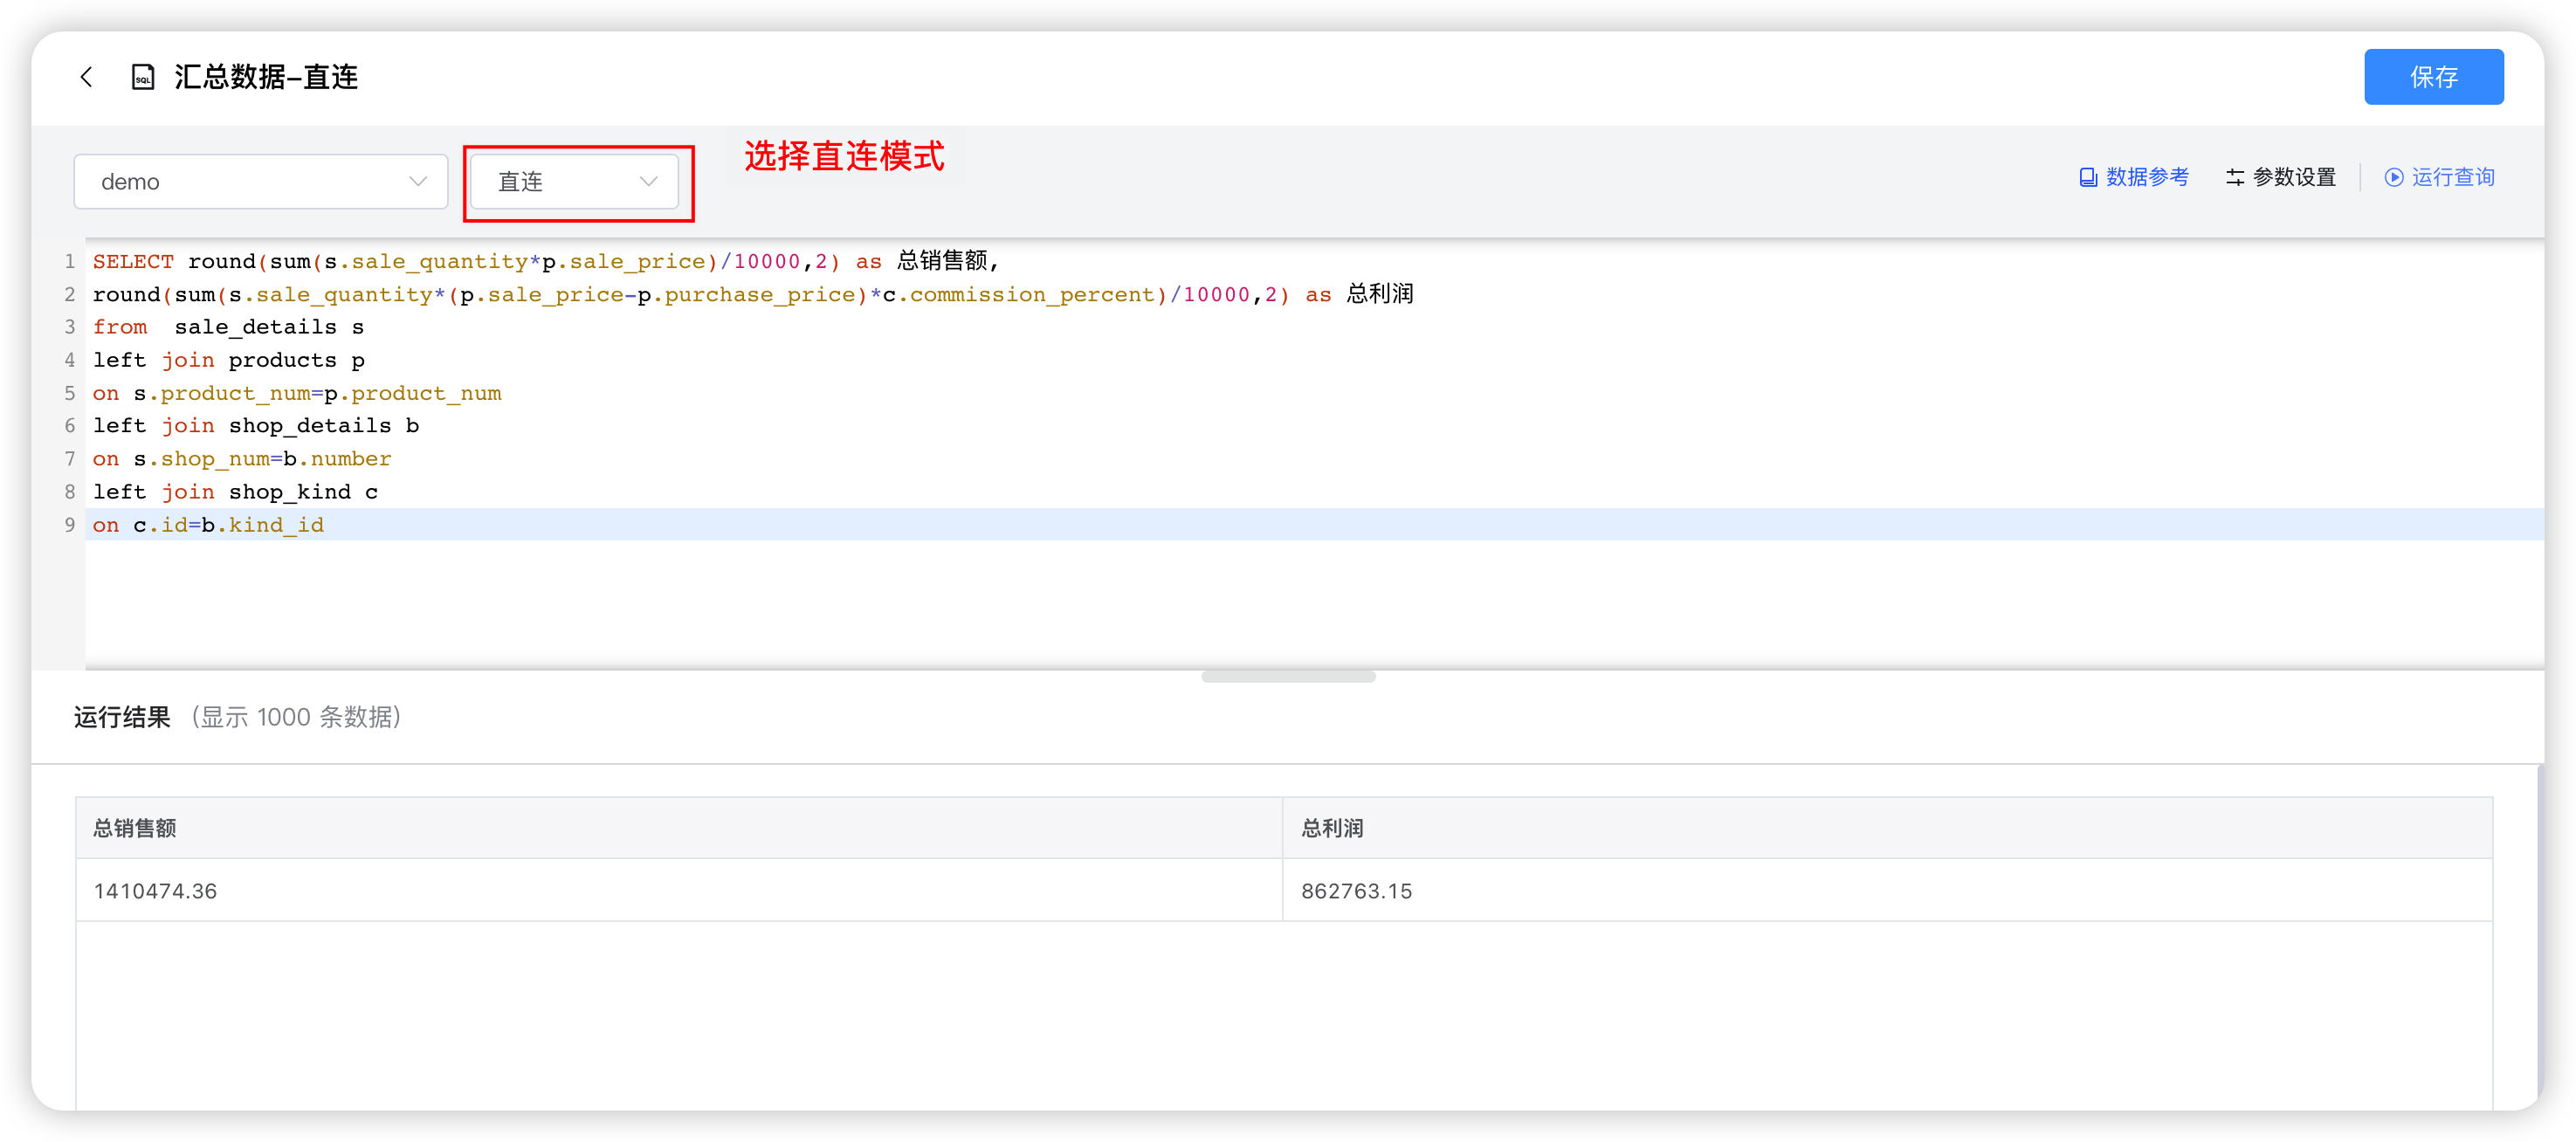Click the chevron in the 直连 dropdown
The image size is (2576, 1142).
coord(648,181)
